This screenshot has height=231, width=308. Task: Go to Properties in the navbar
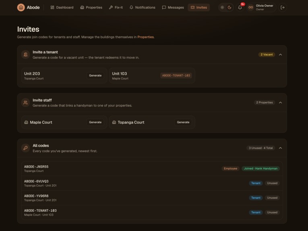click(91, 8)
